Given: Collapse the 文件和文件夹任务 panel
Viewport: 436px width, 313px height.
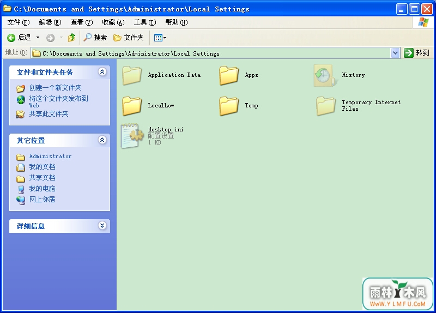Looking at the screenshot, I should [102, 72].
